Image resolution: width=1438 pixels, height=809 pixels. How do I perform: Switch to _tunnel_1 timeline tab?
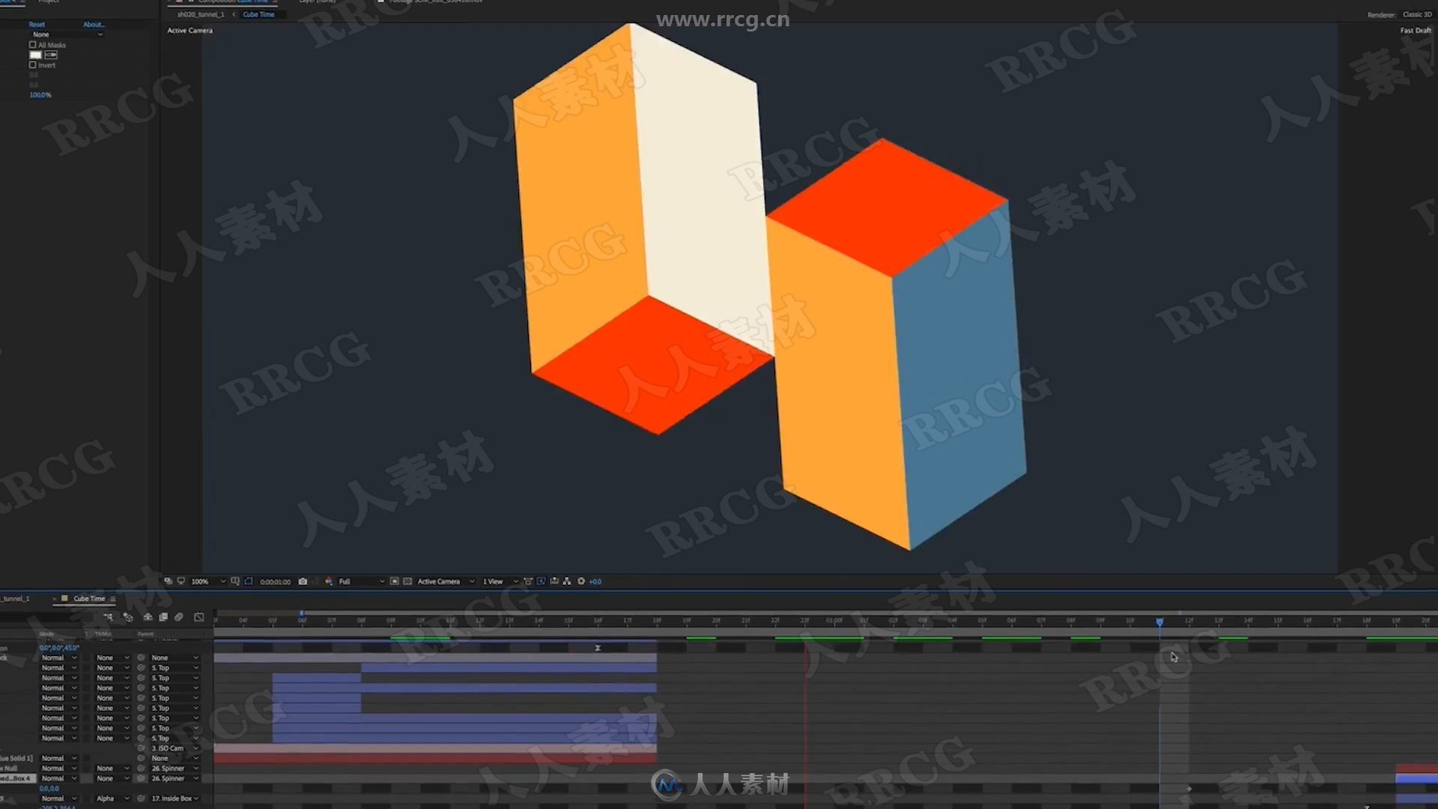15,599
